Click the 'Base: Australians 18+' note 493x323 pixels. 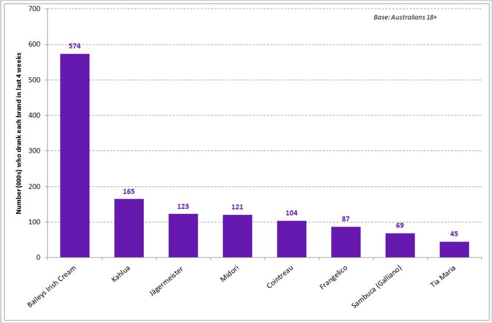coord(405,17)
